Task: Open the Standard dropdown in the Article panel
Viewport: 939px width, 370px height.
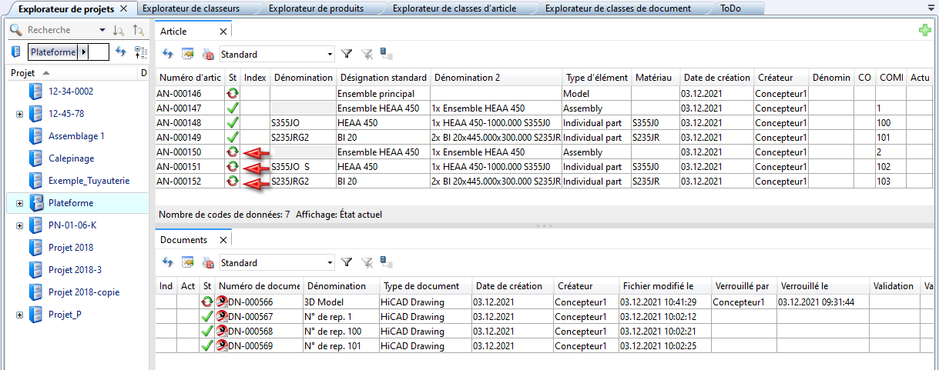Action: 330,55
